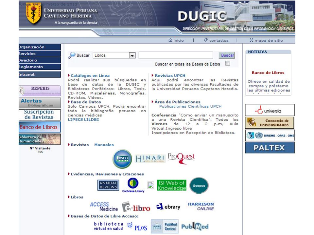Screen dimensions: 314x235
Task: Open mapa de sitio link
Action: [266, 40]
